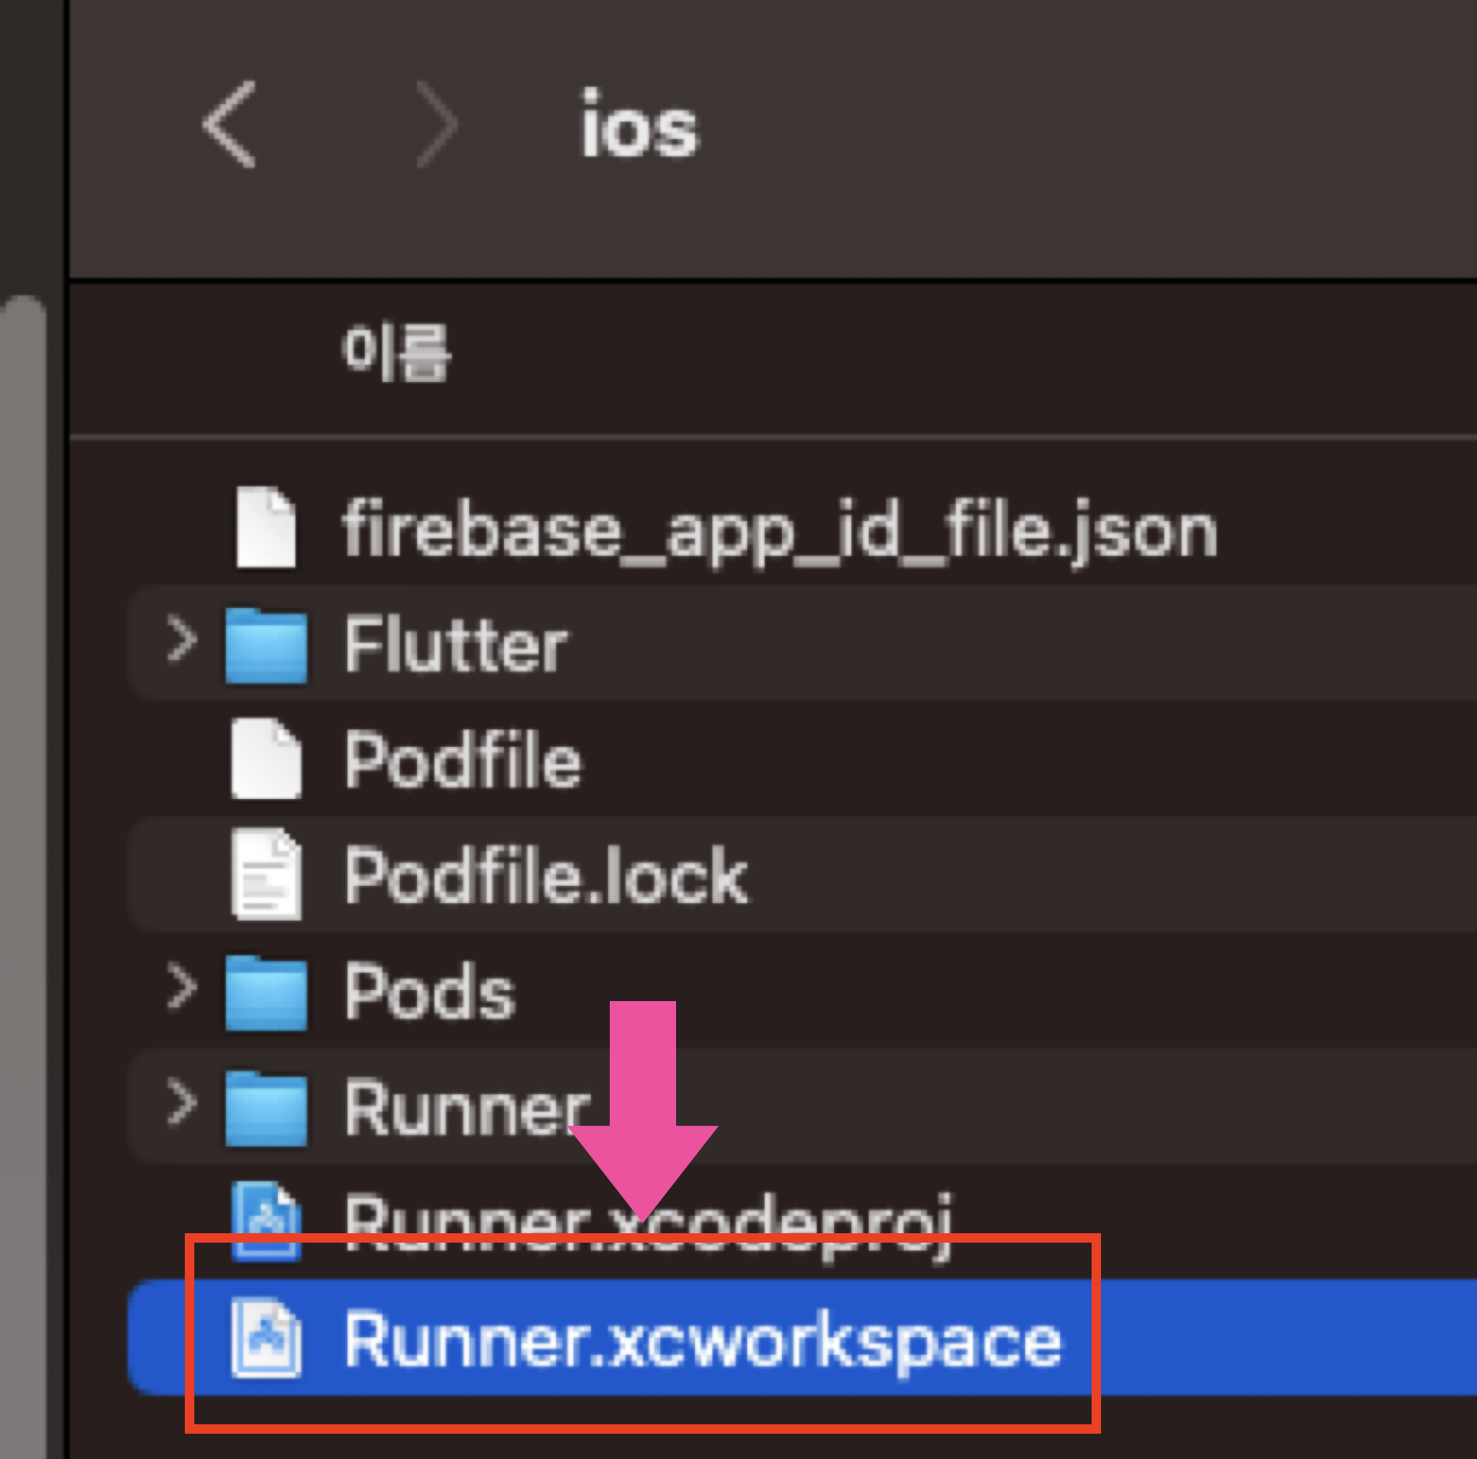1477x1459 pixels.
Task: Expand the Pods folder chevron
Action: point(182,988)
